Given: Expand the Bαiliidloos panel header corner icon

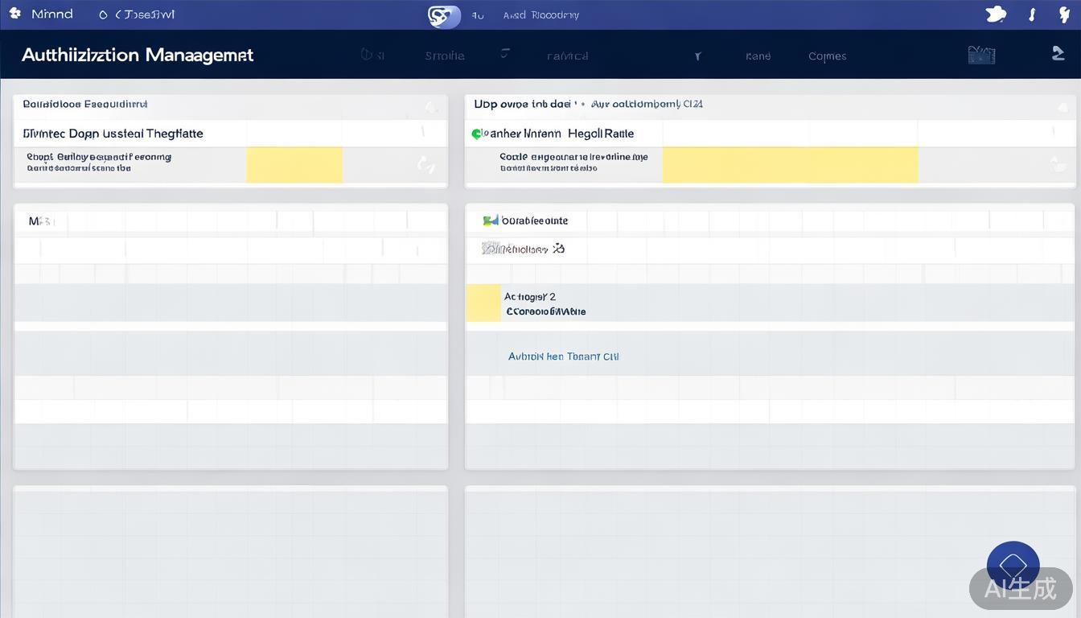Looking at the screenshot, I should click(x=431, y=107).
